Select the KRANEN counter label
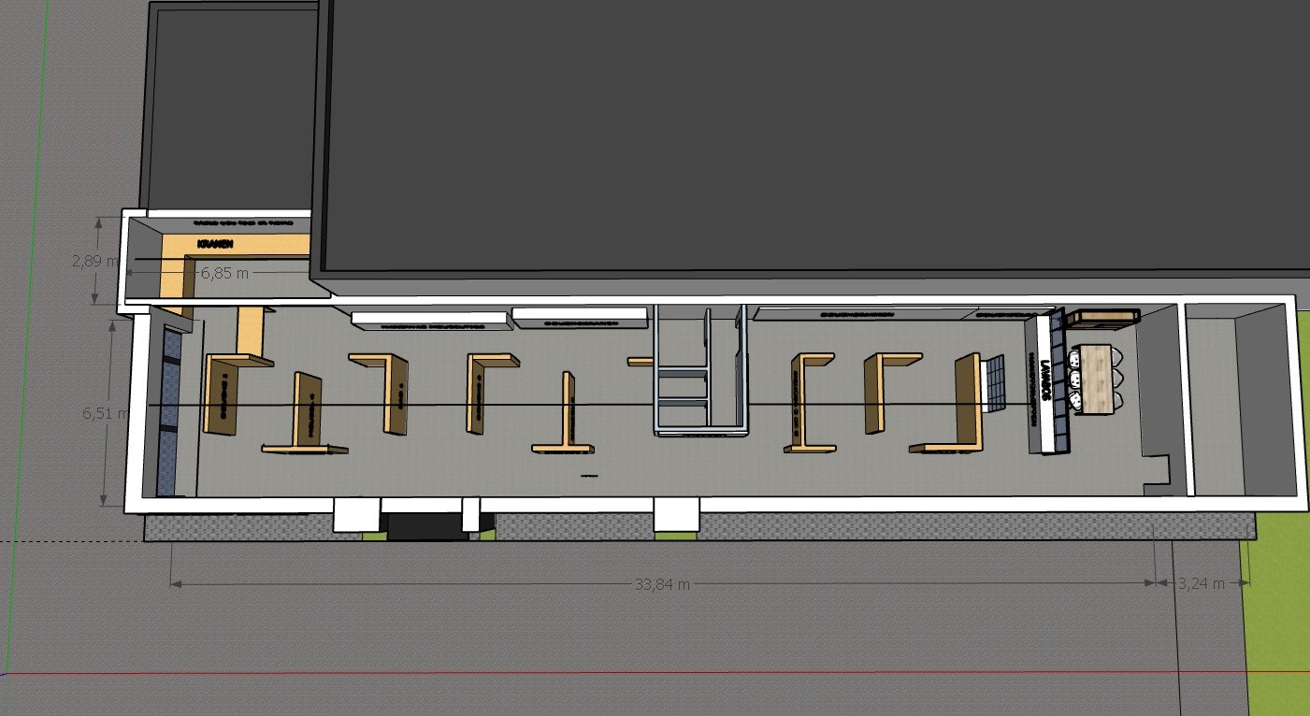Screen dimensions: 1310x716 215,244
